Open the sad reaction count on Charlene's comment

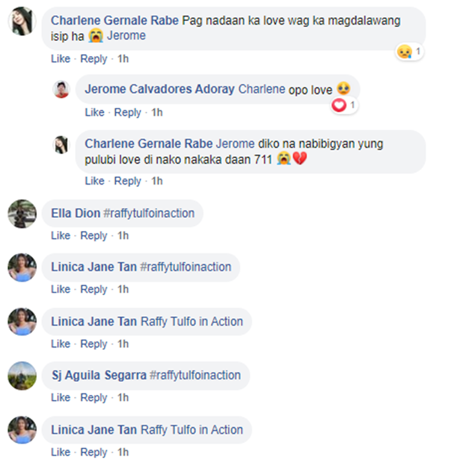click(410, 52)
